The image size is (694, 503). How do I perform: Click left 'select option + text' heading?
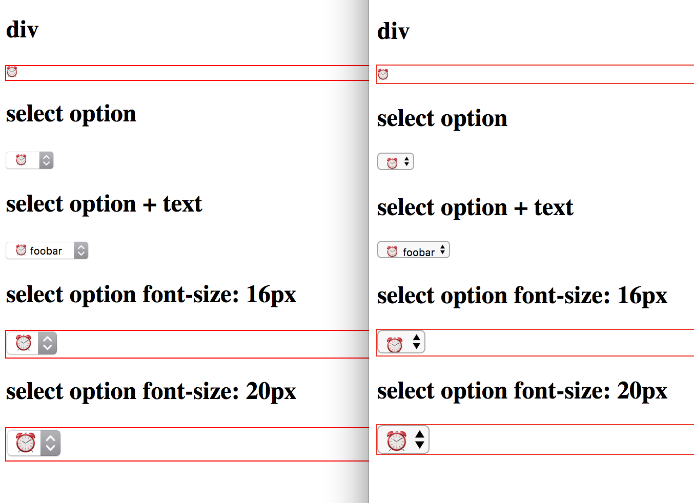pyautogui.click(x=104, y=205)
